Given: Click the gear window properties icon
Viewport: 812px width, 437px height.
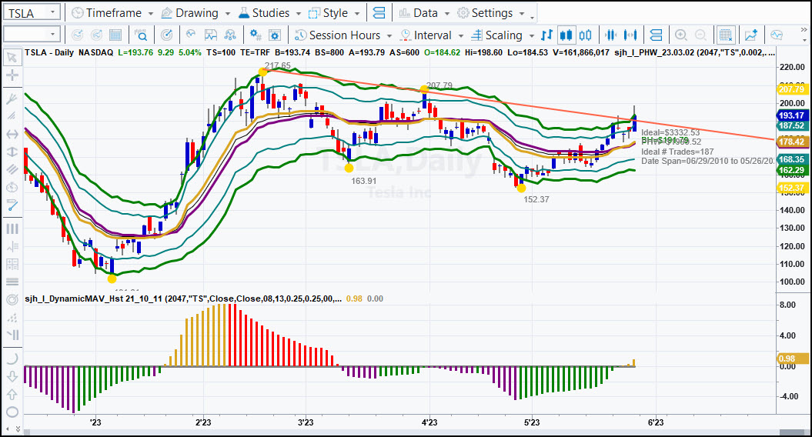Looking at the screenshot, I should 275,35.
